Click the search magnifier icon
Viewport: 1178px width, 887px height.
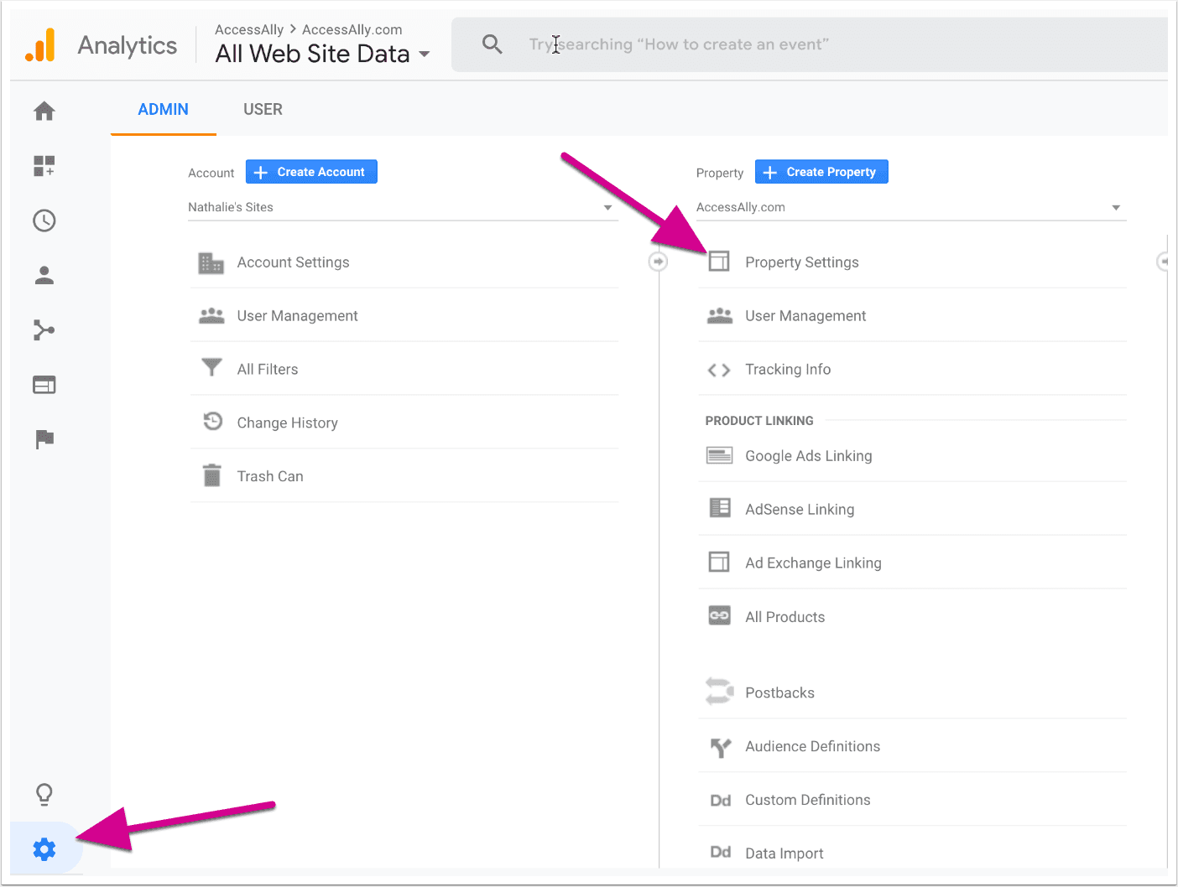[x=493, y=44]
